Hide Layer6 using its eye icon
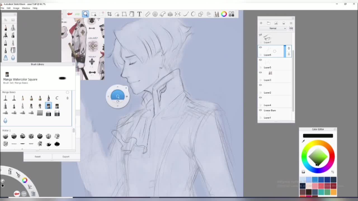 coord(260,47)
